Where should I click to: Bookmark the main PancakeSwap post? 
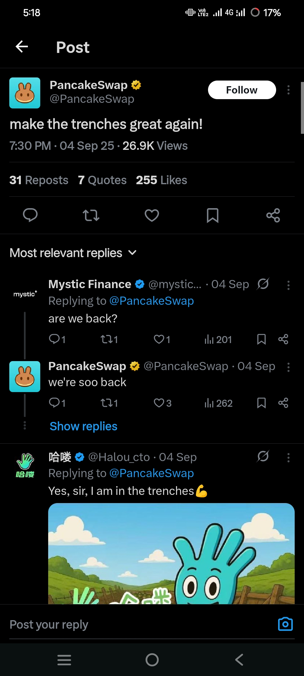pos(213,215)
